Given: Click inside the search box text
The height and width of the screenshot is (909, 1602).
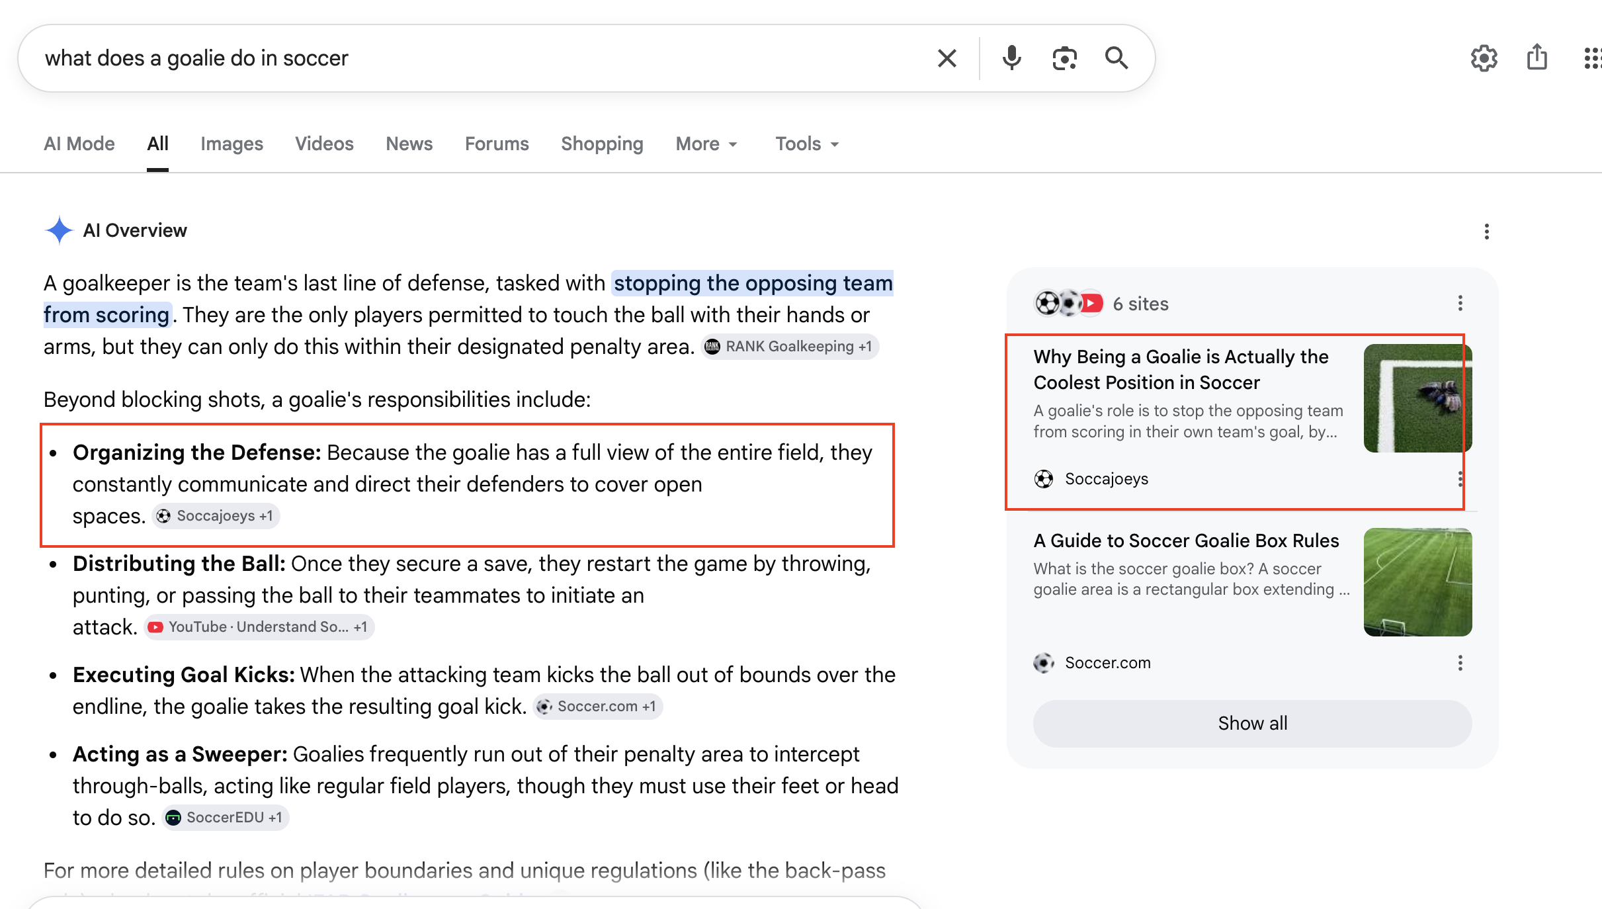Looking at the screenshot, I should [x=196, y=58].
